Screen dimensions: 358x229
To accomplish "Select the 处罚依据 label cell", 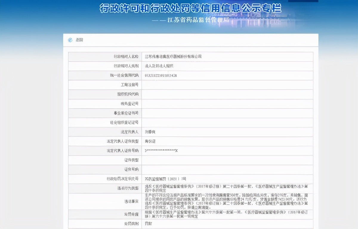I will click(105, 214).
